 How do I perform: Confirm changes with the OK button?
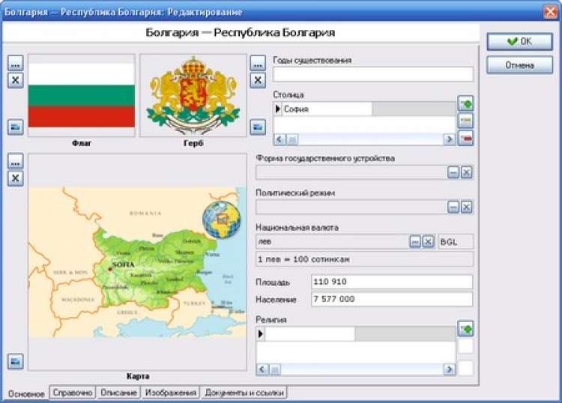click(x=520, y=41)
